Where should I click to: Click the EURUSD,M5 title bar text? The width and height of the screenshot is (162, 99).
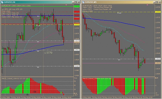pyautogui.click(x=90, y=2)
